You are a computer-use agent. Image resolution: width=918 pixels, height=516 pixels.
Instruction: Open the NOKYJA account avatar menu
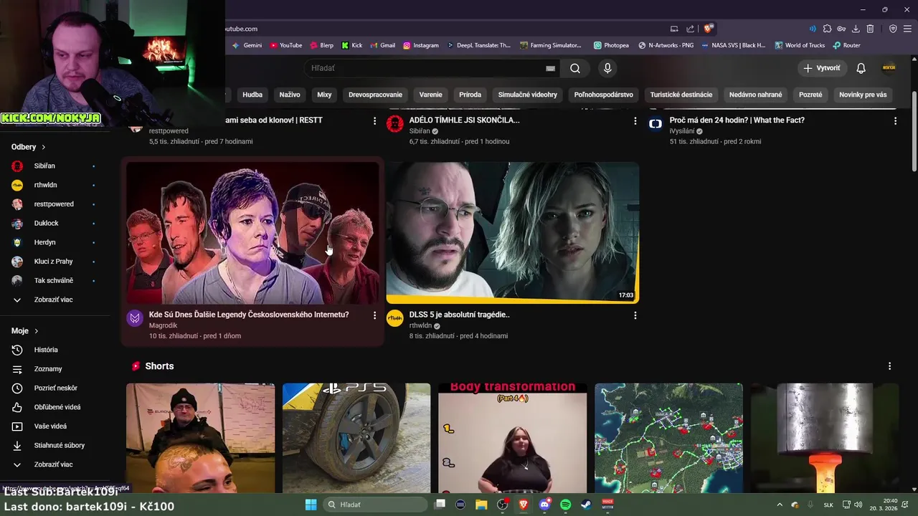889,68
